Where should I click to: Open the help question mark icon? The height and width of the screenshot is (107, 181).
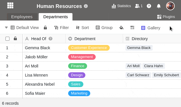pos(149,6)
